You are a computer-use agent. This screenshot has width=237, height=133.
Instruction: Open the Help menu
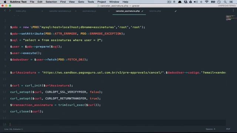coord(125,2)
